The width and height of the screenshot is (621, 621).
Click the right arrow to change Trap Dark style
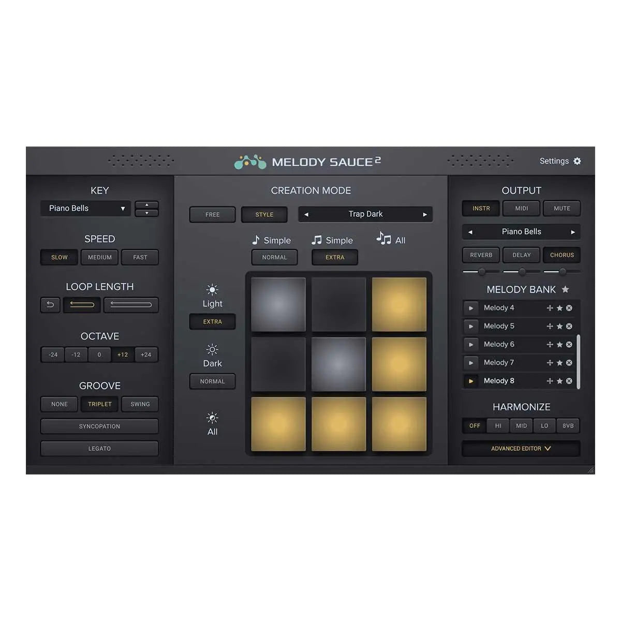click(x=424, y=214)
